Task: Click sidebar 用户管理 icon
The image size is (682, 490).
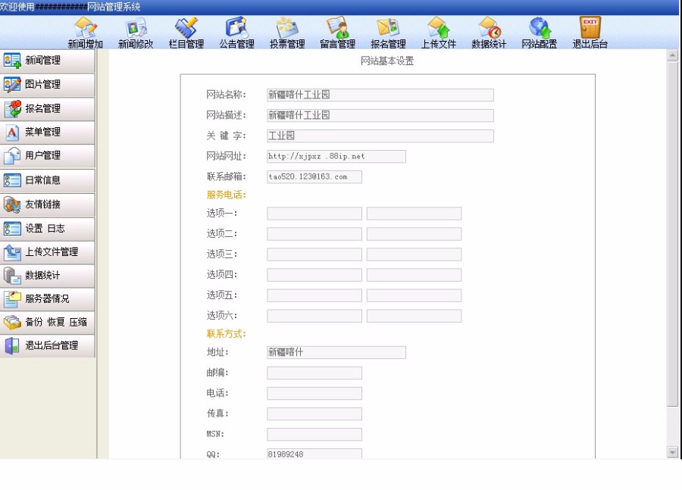Action: [x=11, y=156]
